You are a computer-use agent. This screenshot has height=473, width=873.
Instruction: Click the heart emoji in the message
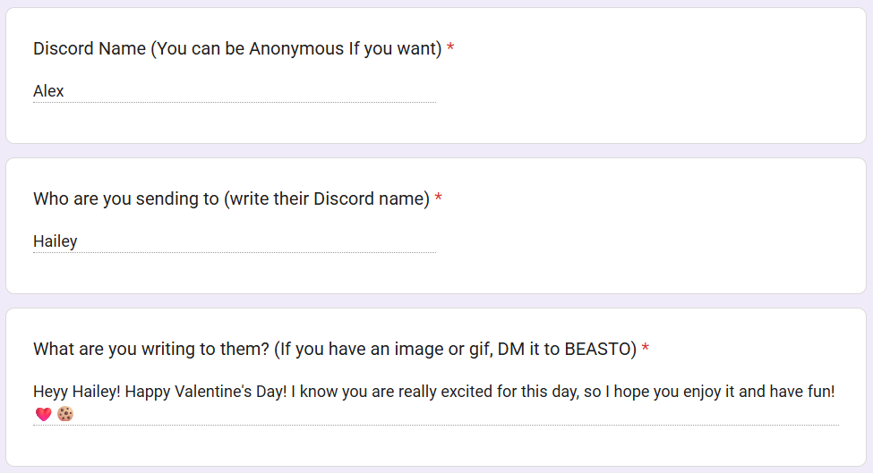click(43, 414)
